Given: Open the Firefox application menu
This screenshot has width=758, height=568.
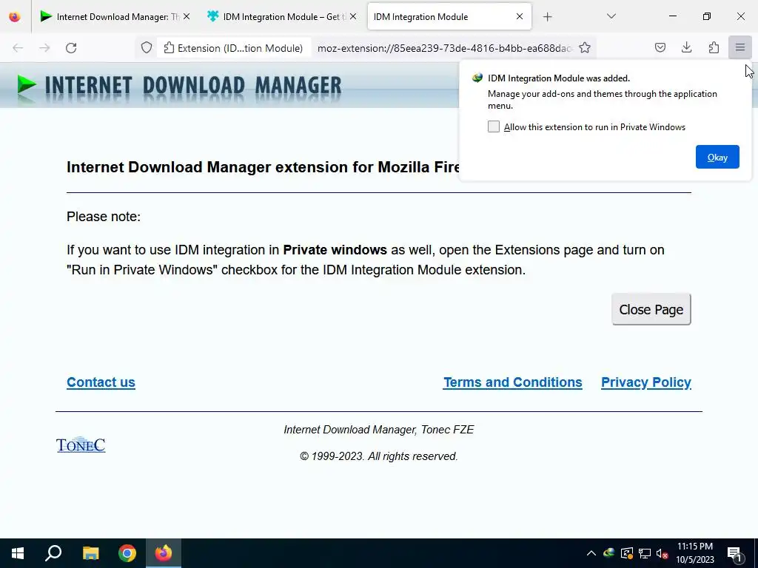Looking at the screenshot, I should pos(740,47).
